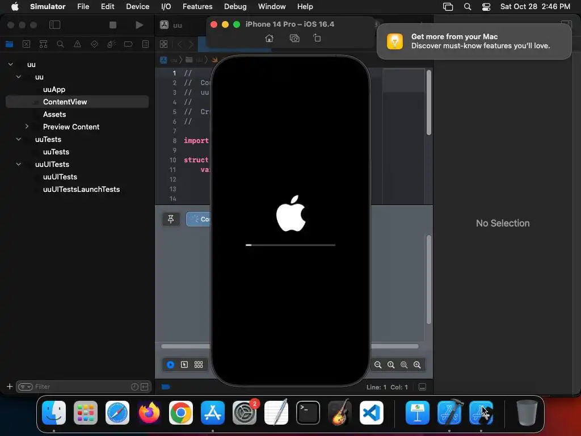
Task: Open Test navigator diamond icon
Action: pos(95,44)
